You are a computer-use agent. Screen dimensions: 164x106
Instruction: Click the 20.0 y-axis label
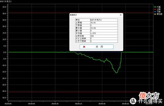point(4,26)
